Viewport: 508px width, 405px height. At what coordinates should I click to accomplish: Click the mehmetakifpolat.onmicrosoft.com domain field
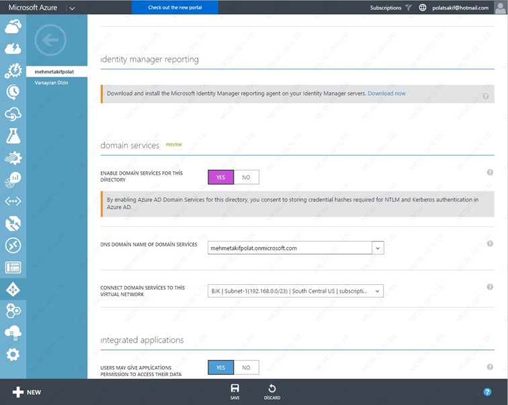[x=290, y=248]
